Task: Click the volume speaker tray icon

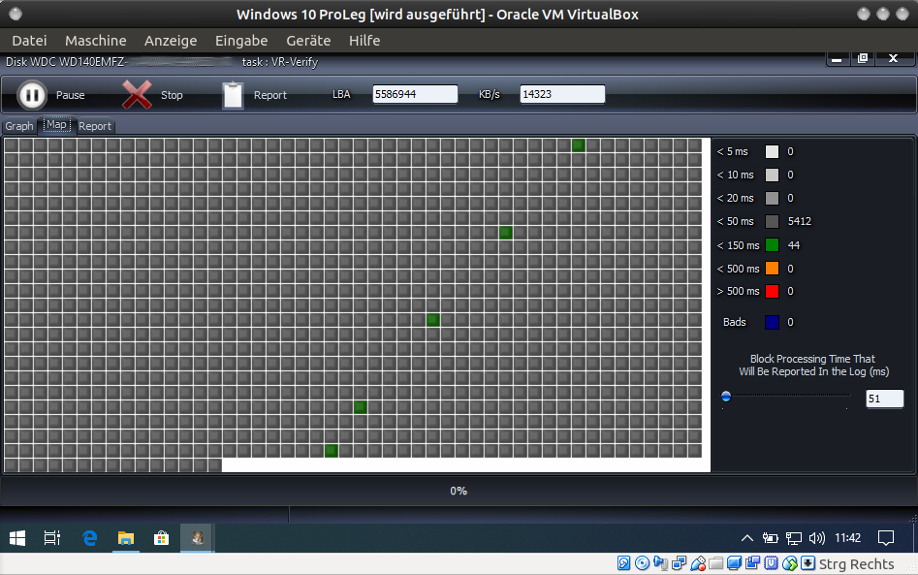Action: [817, 538]
